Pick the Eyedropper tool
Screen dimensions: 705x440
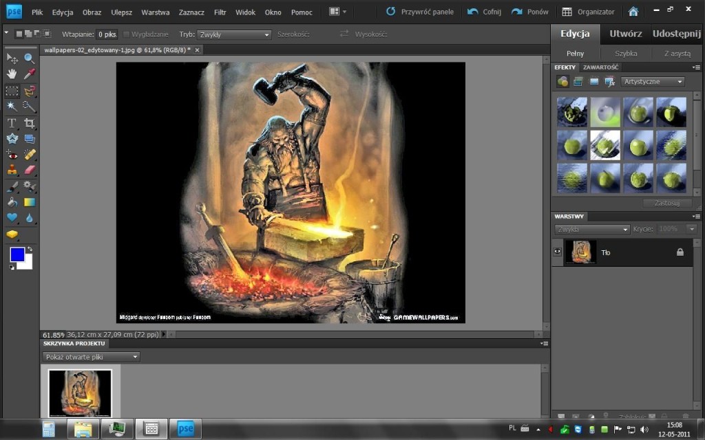[x=30, y=74]
